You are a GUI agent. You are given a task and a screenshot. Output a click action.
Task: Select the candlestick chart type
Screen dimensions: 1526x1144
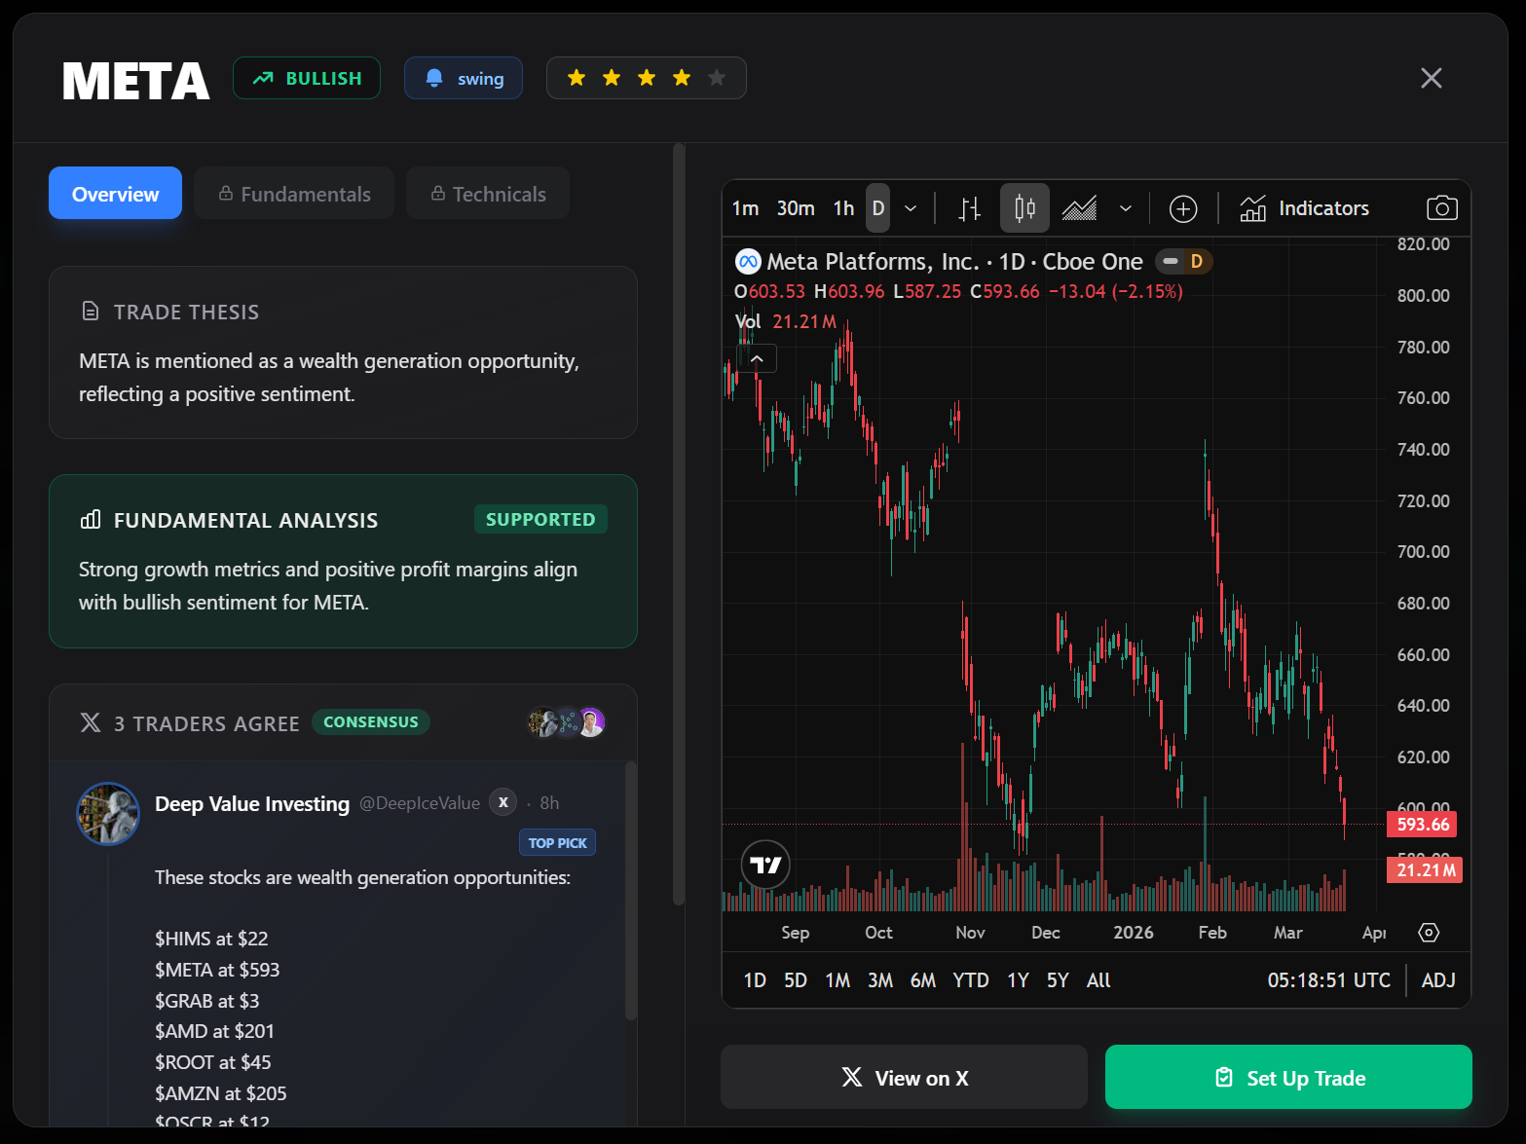tap(1024, 207)
